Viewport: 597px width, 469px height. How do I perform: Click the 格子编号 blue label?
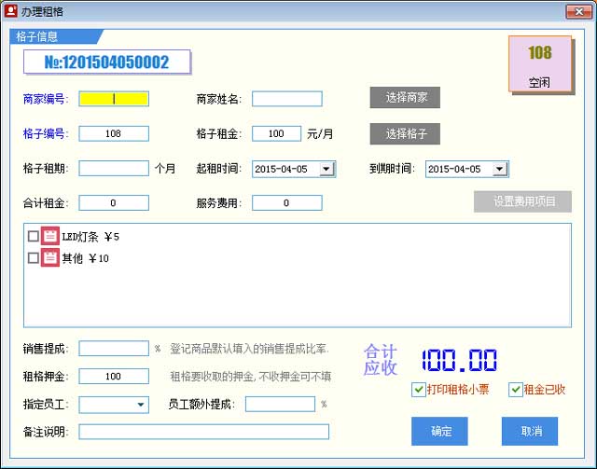(x=46, y=133)
